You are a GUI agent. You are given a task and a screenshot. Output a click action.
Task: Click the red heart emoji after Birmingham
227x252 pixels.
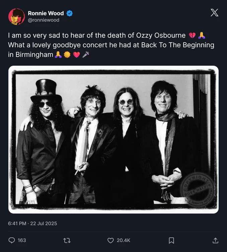point(76,55)
